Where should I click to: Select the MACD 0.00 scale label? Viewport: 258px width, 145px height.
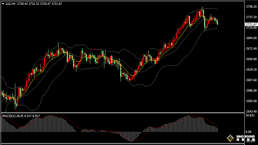tap(248, 132)
